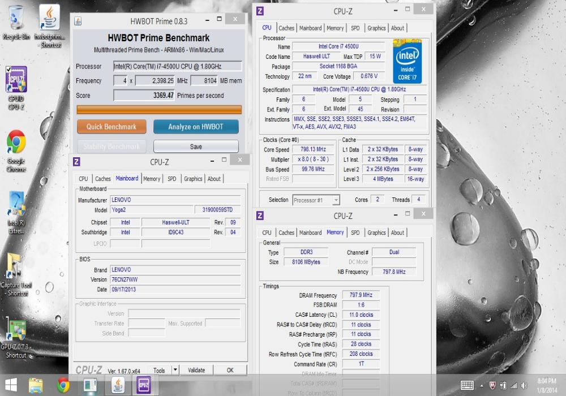
Task: Click Validate in CPU-Z
Action: coord(196,370)
